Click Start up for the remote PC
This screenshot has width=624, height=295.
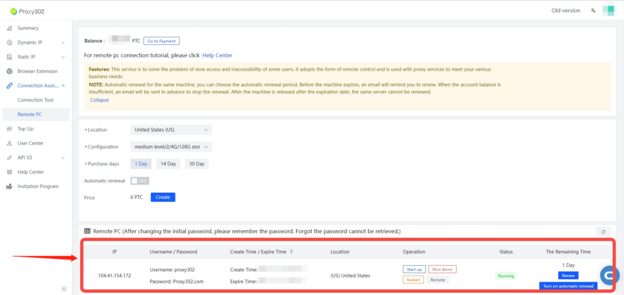[x=414, y=269]
